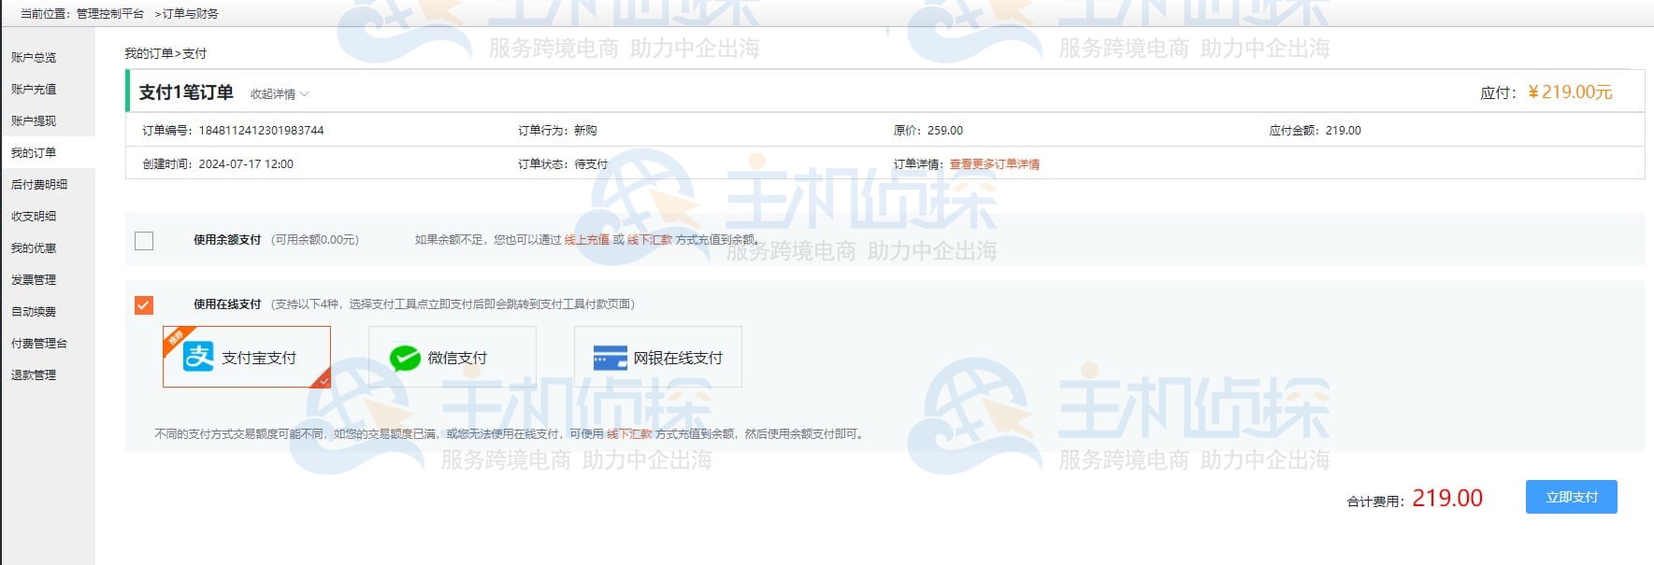
Task: Choose the 微信支付 payment option
Action: click(x=453, y=357)
